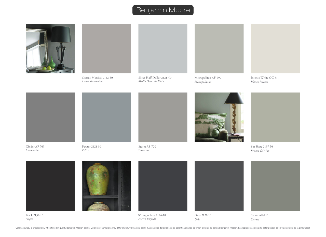The image size is (326, 237).
Task: Select the Sea Haze 2137-50 swatch
Action: (275, 117)
